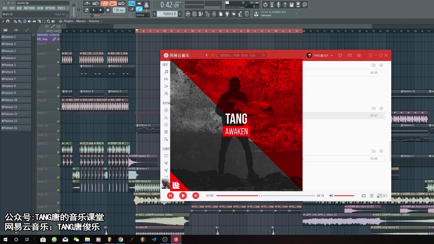Screen dimensions: 434x244
Task: Play the track in NetEase Music
Action: (x=183, y=196)
